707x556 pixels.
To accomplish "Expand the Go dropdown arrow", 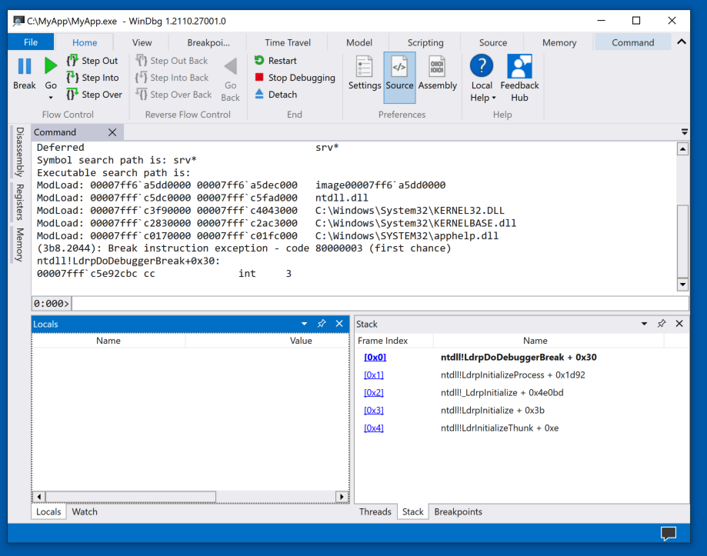I will click(51, 98).
